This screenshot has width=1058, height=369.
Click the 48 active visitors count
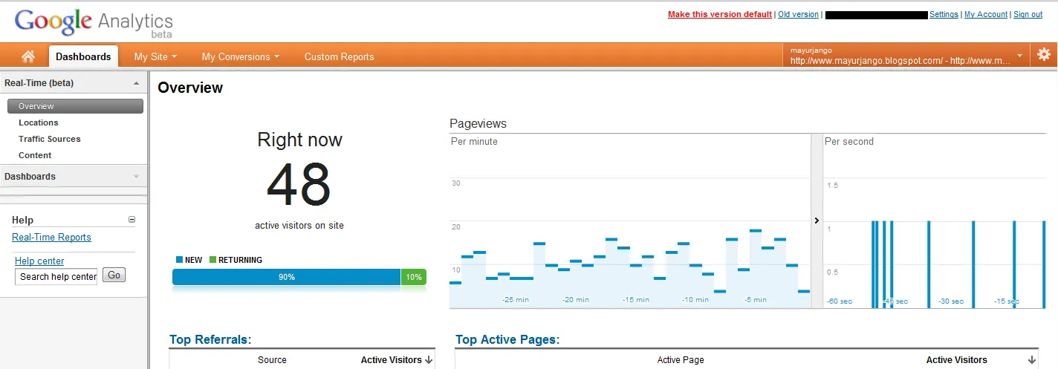click(x=299, y=185)
